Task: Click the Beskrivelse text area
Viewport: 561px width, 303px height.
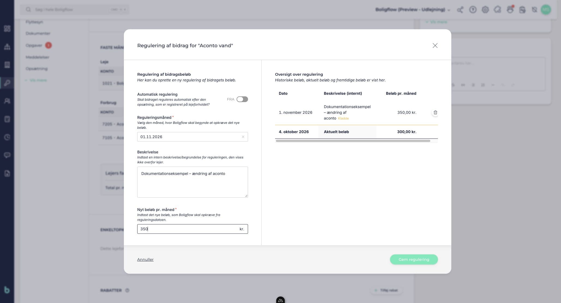Action: click(192, 182)
